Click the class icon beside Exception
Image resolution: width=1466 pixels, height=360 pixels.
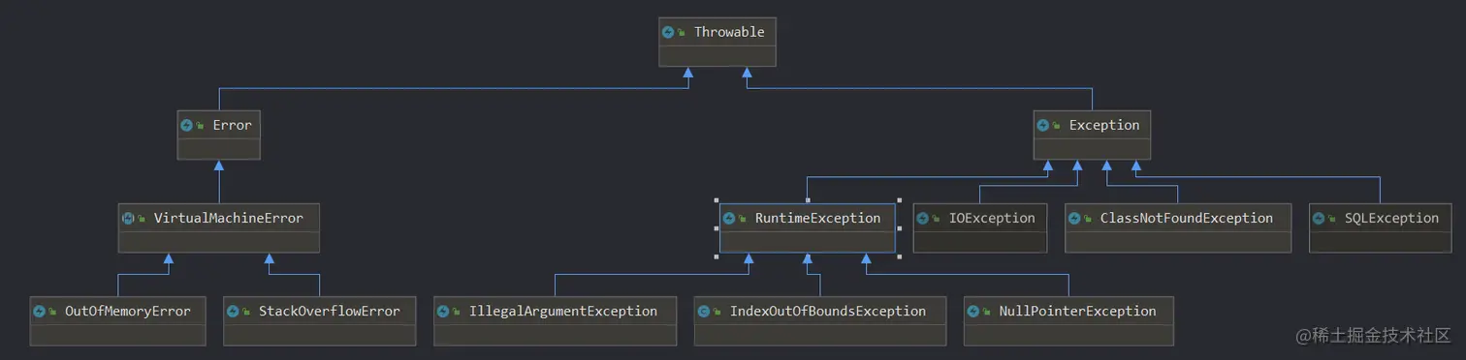pyautogui.click(x=1043, y=125)
